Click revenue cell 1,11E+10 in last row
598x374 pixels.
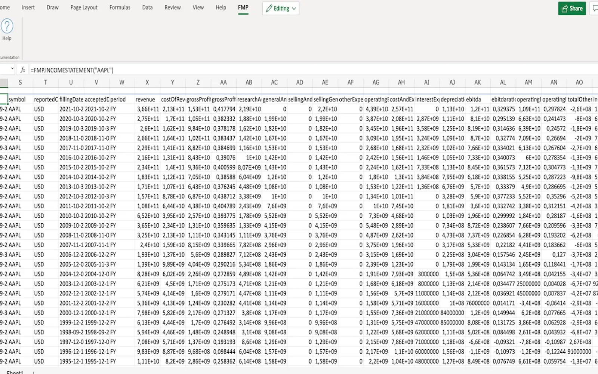tap(147, 361)
